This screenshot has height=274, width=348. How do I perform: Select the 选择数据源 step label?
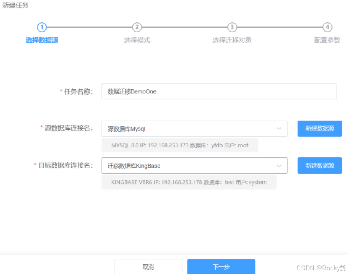(42, 40)
